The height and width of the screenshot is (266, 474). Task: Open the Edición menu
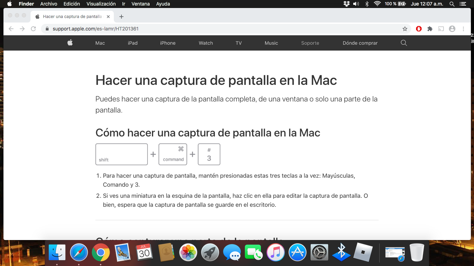72,4
